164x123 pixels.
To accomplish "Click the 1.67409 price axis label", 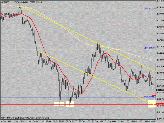I will (x=160, y=40).
